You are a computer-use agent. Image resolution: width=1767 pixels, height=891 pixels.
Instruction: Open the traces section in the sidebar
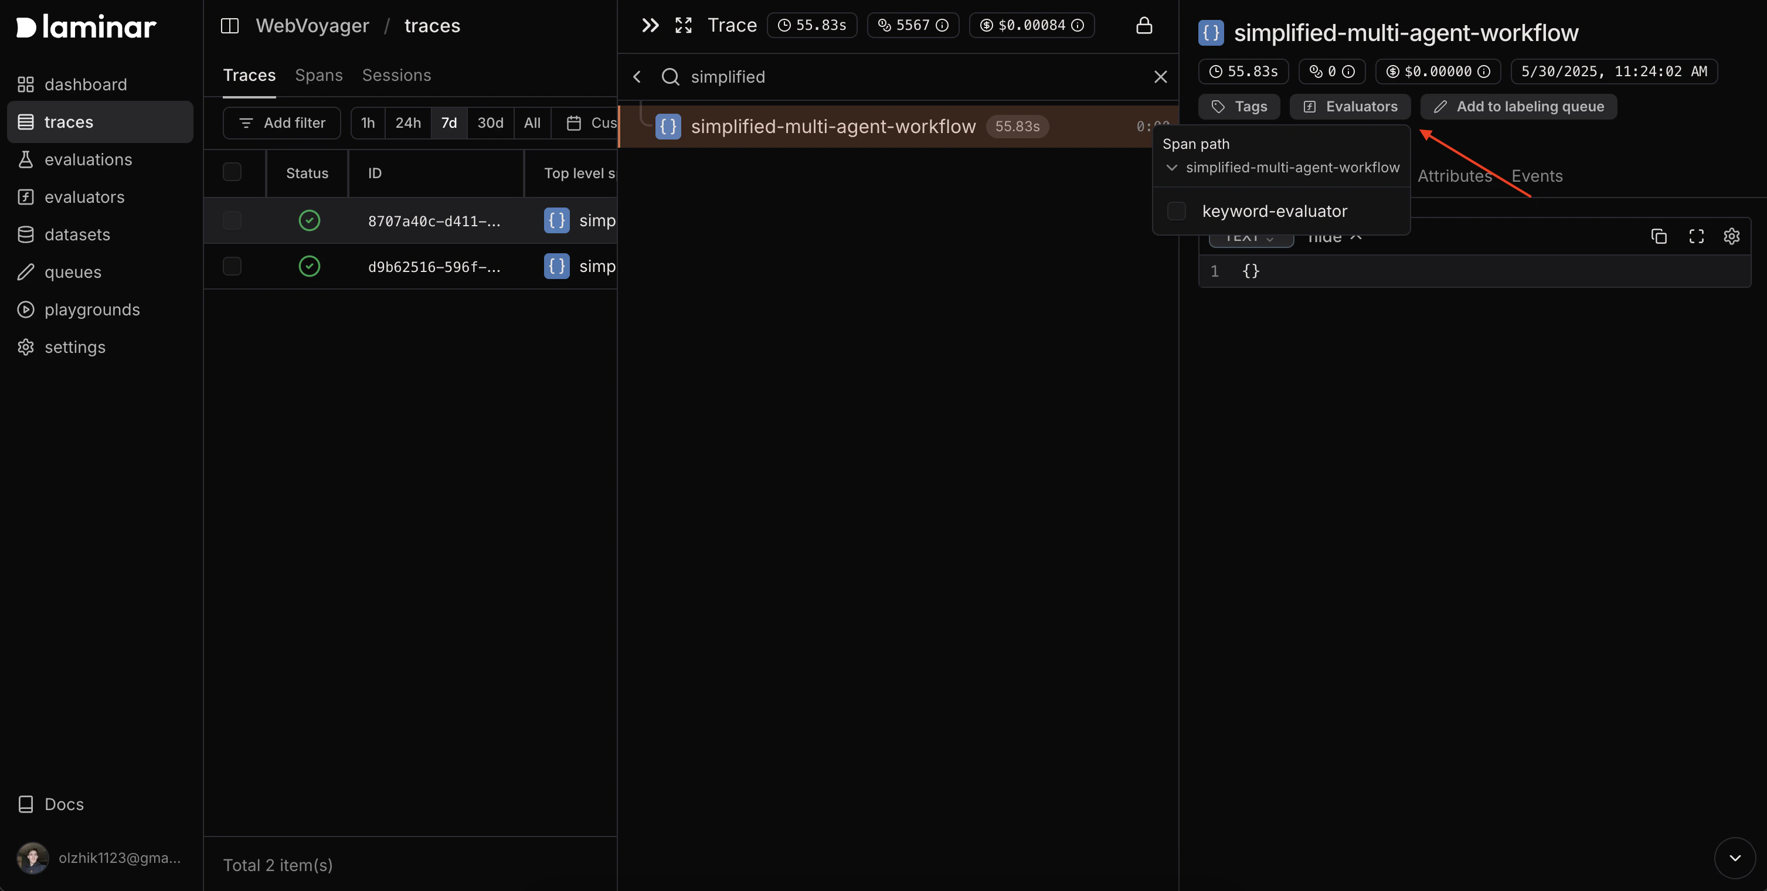tap(69, 121)
